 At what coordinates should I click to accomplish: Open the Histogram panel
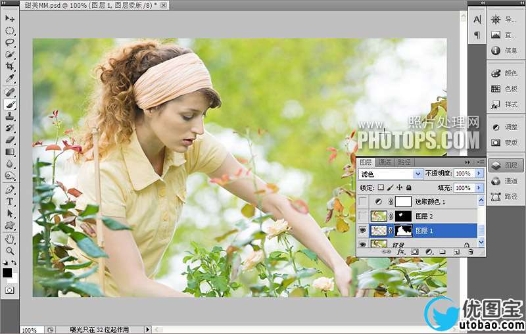tap(505, 35)
